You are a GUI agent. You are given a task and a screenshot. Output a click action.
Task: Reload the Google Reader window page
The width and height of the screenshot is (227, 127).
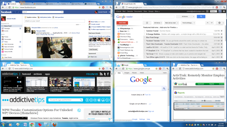pyautogui.click(x=123, y=7)
